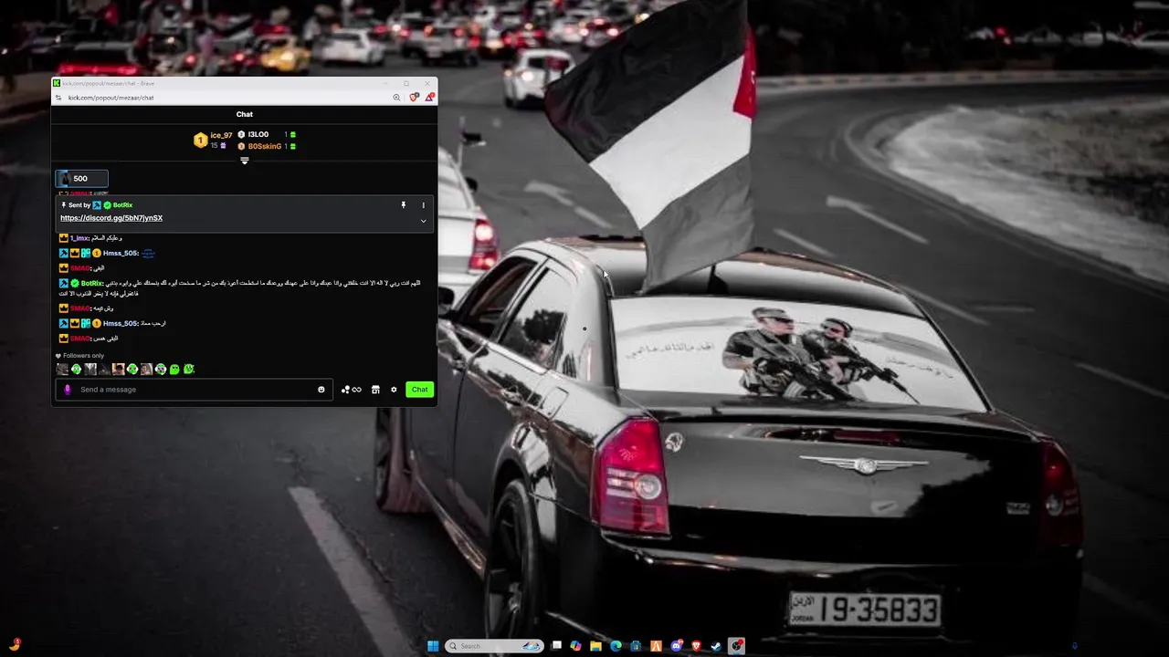This screenshot has width=1169, height=657.
Task: Click the Followers only label
Action: pos(83,356)
